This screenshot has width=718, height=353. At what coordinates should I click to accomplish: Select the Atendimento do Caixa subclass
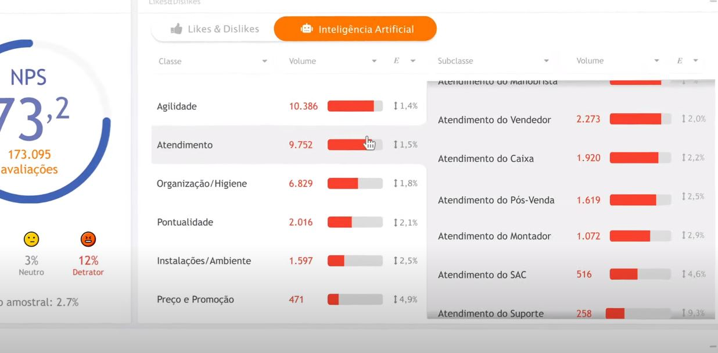tap(486, 158)
